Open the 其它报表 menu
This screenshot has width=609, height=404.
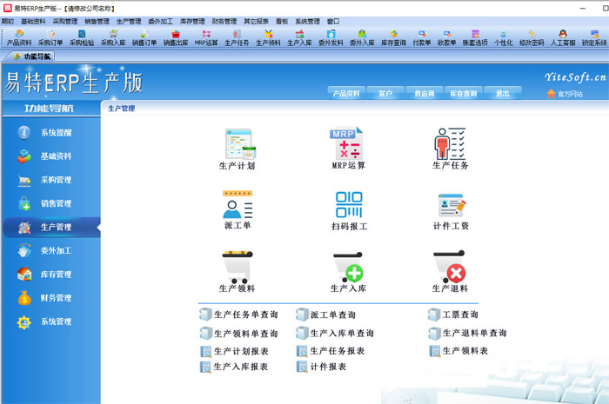256,21
